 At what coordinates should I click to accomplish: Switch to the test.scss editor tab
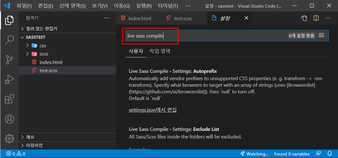[x=184, y=18]
